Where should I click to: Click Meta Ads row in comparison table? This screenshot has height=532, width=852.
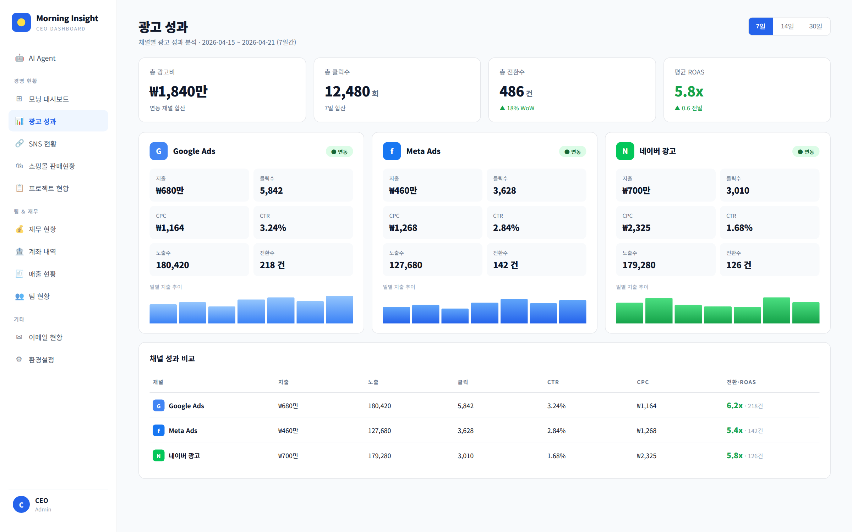484,431
